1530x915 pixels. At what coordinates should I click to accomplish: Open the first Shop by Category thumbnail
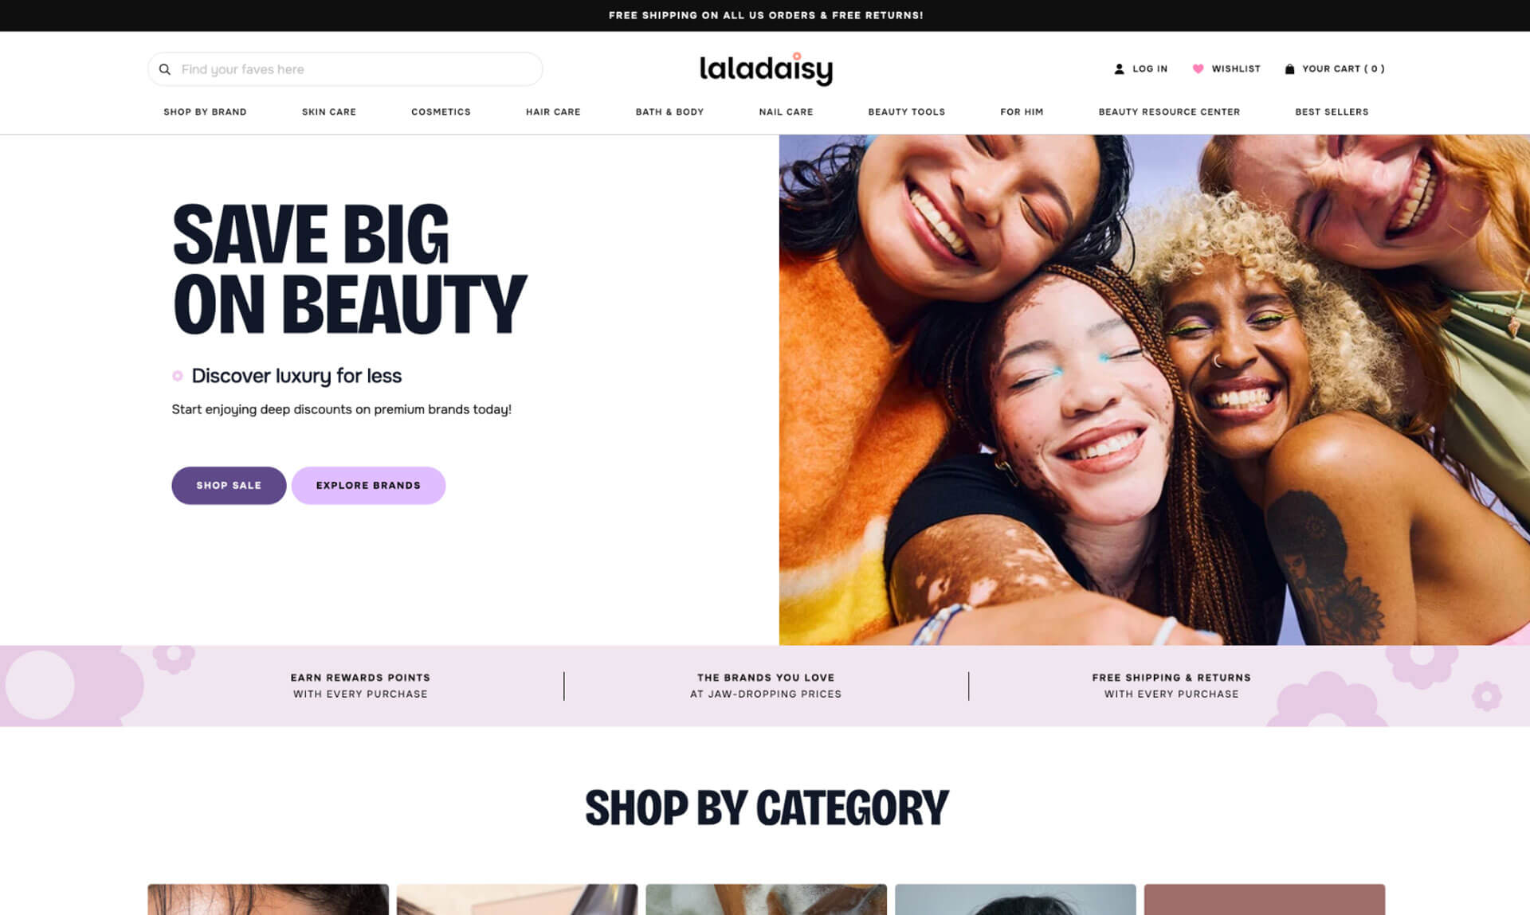[268, 899]
